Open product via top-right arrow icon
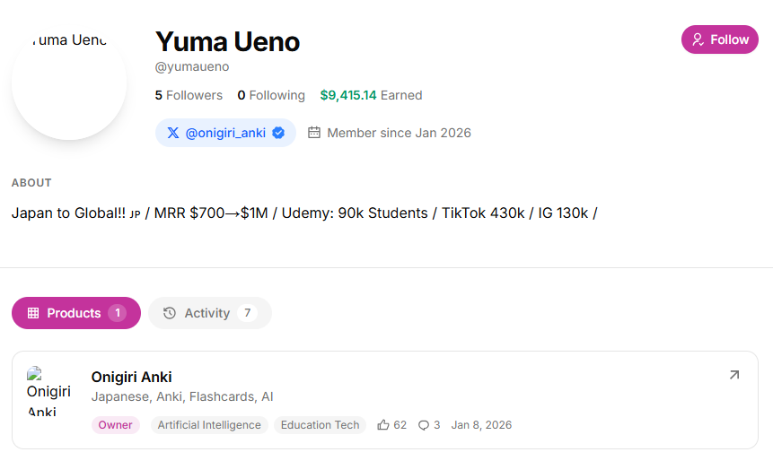Screen dimensions: 773x461 pos(733,375)
